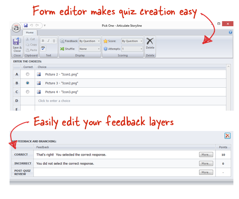Click the picture icon in row A
Image resolution: width=239 pixels, height=199 pixels.
tap(39, 74)
